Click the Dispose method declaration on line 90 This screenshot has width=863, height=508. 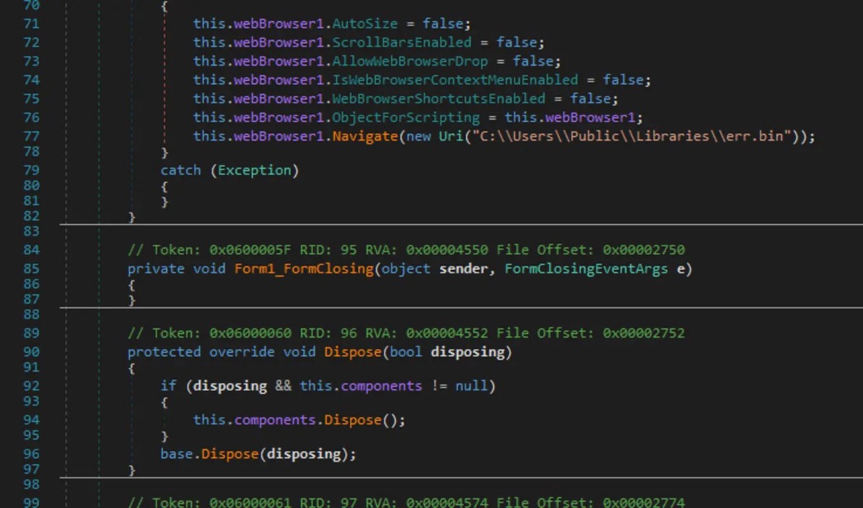(352, 352)
